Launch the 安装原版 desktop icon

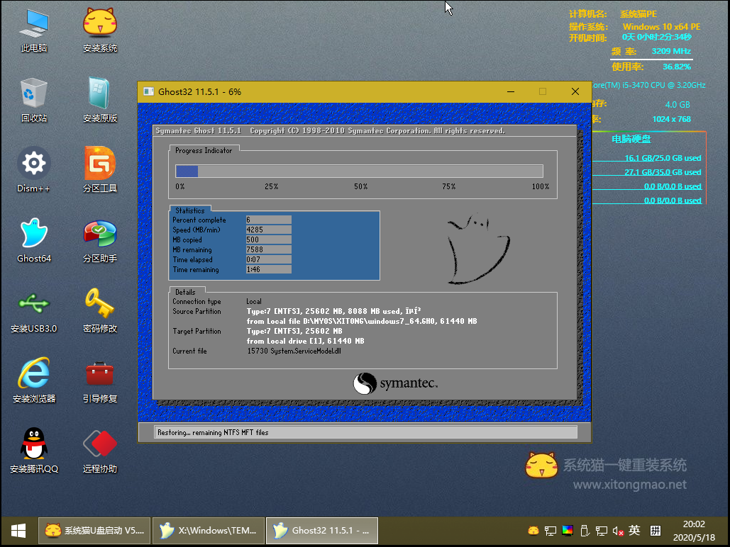pos(99,100)
